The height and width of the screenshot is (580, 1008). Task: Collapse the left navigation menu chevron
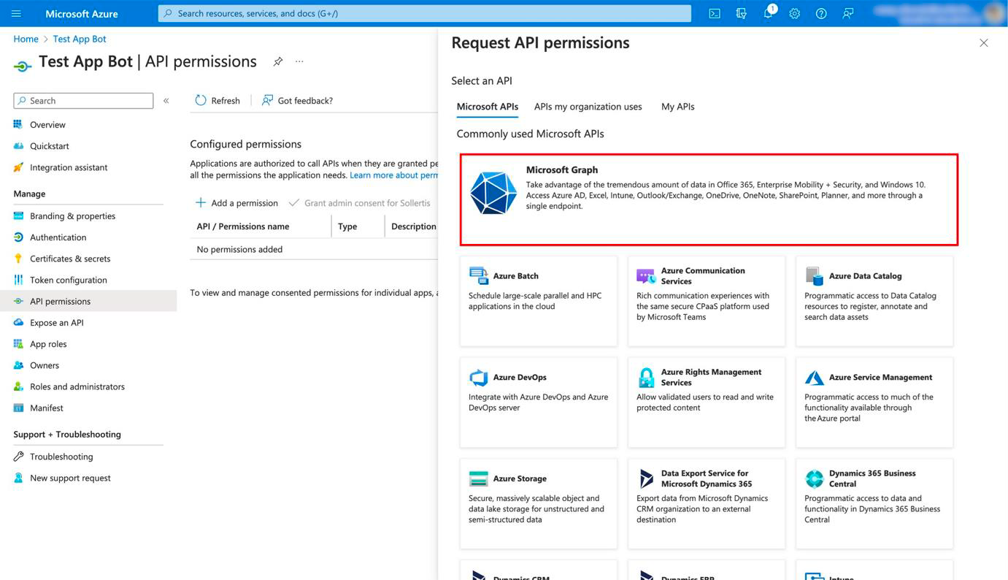pos(166,101)
